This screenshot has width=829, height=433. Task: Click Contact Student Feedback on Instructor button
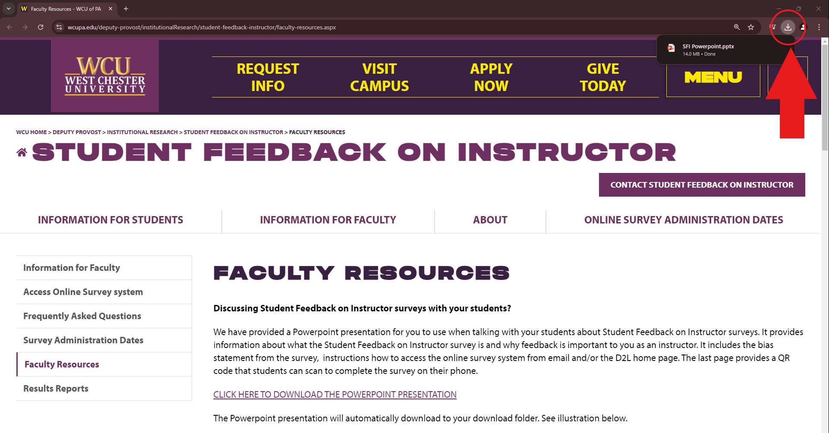click(x=702, y=185)
